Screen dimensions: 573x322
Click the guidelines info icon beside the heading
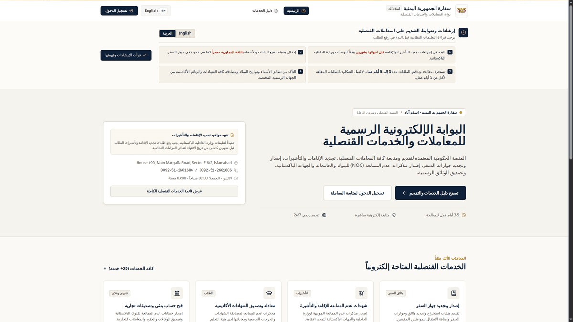coord(463,32)
